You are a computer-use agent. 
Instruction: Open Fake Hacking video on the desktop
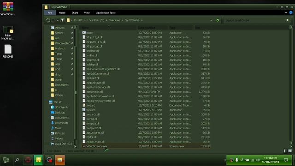pos(8,33)
